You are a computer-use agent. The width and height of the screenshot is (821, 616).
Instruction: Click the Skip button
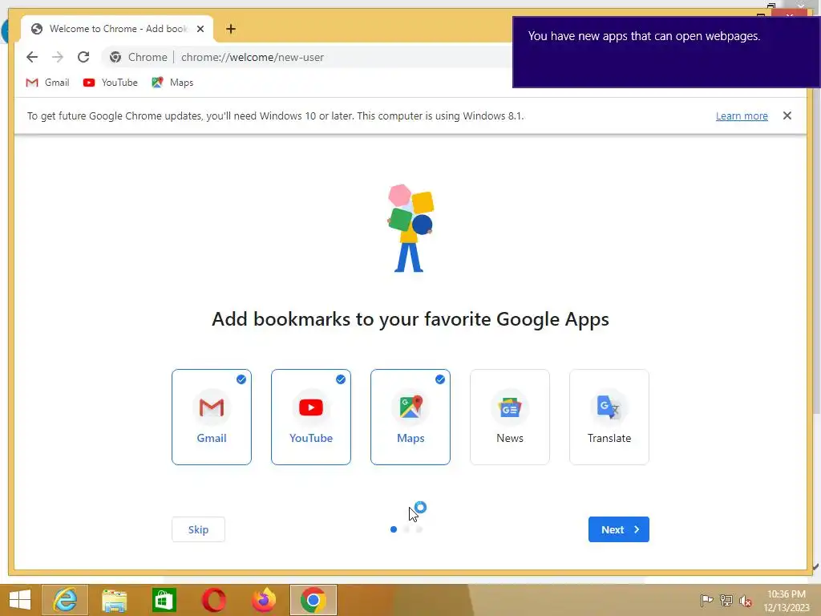point(199,529)
